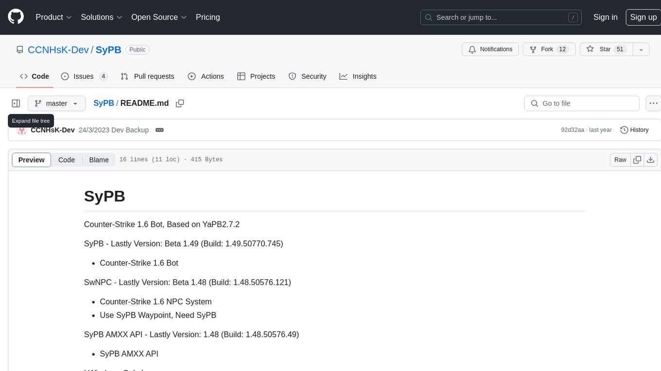
Task: Focus the Search or jump to field
Action: coord(501,17)
